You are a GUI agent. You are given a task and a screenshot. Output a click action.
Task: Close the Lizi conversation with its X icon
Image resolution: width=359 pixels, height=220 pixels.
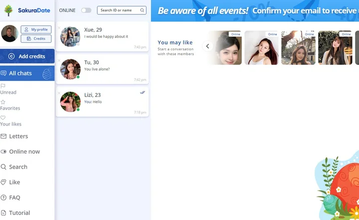coord(59,93)
